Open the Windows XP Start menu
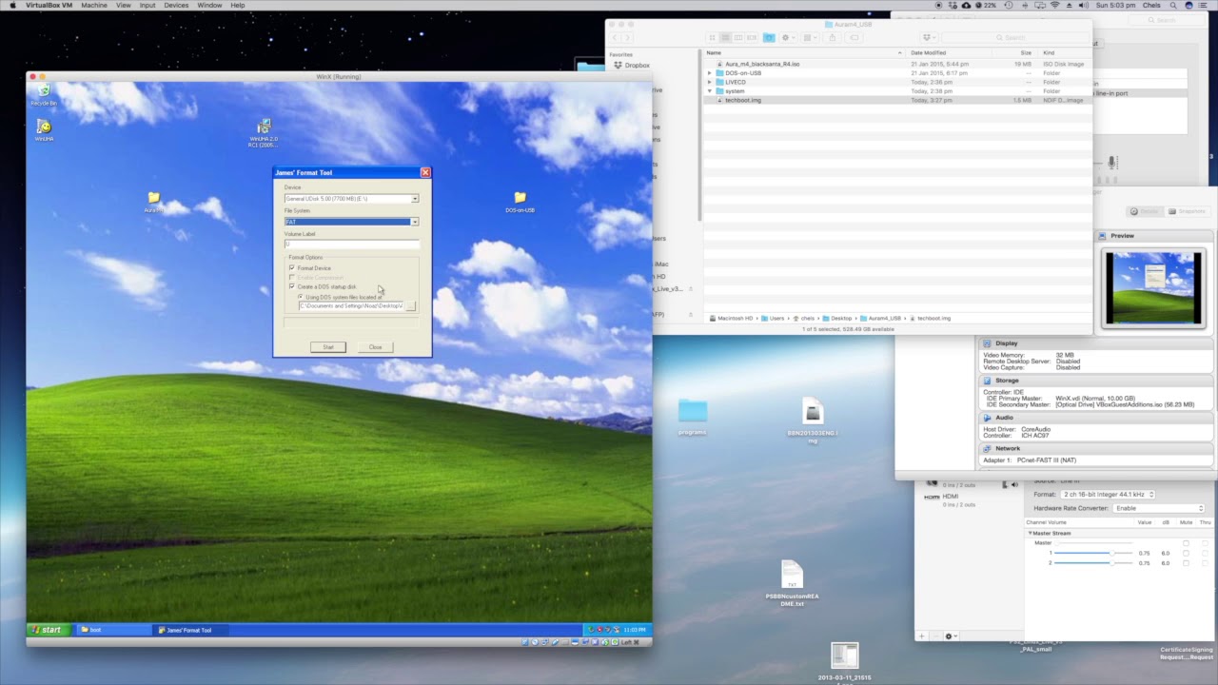This screenshot has height=685, width=1218. [46, 630]
